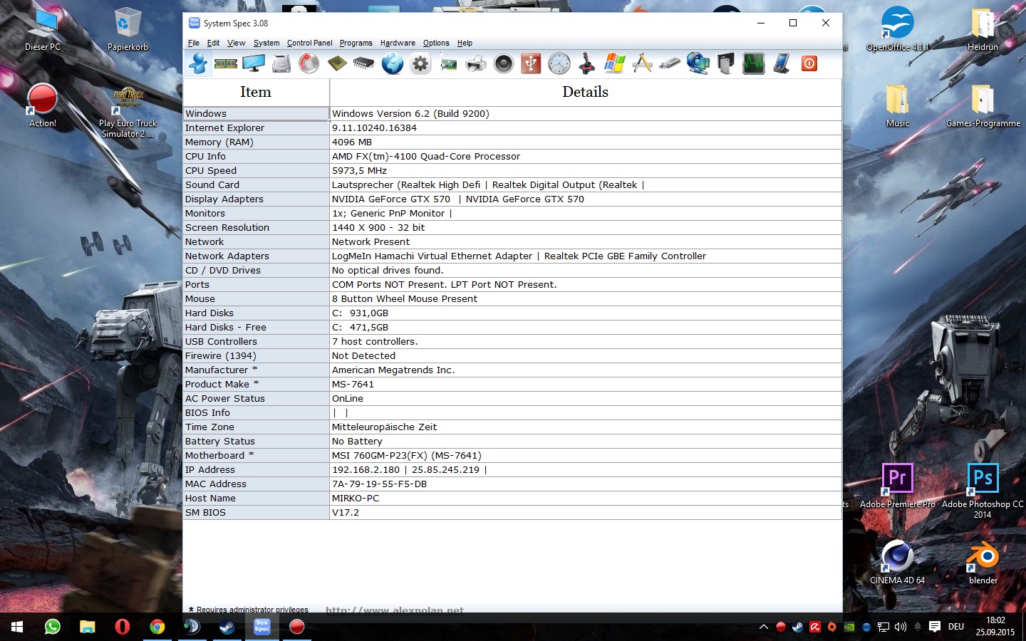1026x641 pixels.
Task: Open the green performance monitor icon
Action: tap(754, 63)
